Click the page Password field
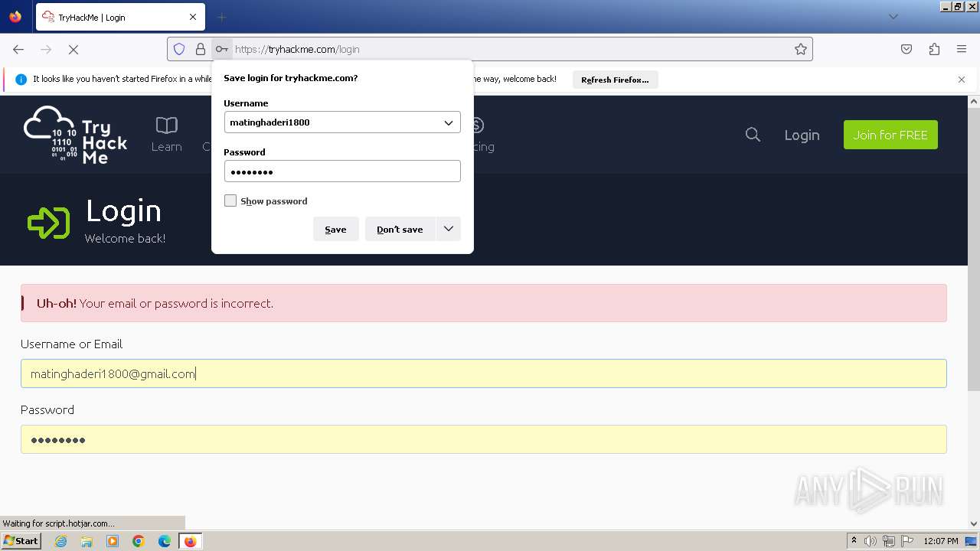 pos(484,439)
